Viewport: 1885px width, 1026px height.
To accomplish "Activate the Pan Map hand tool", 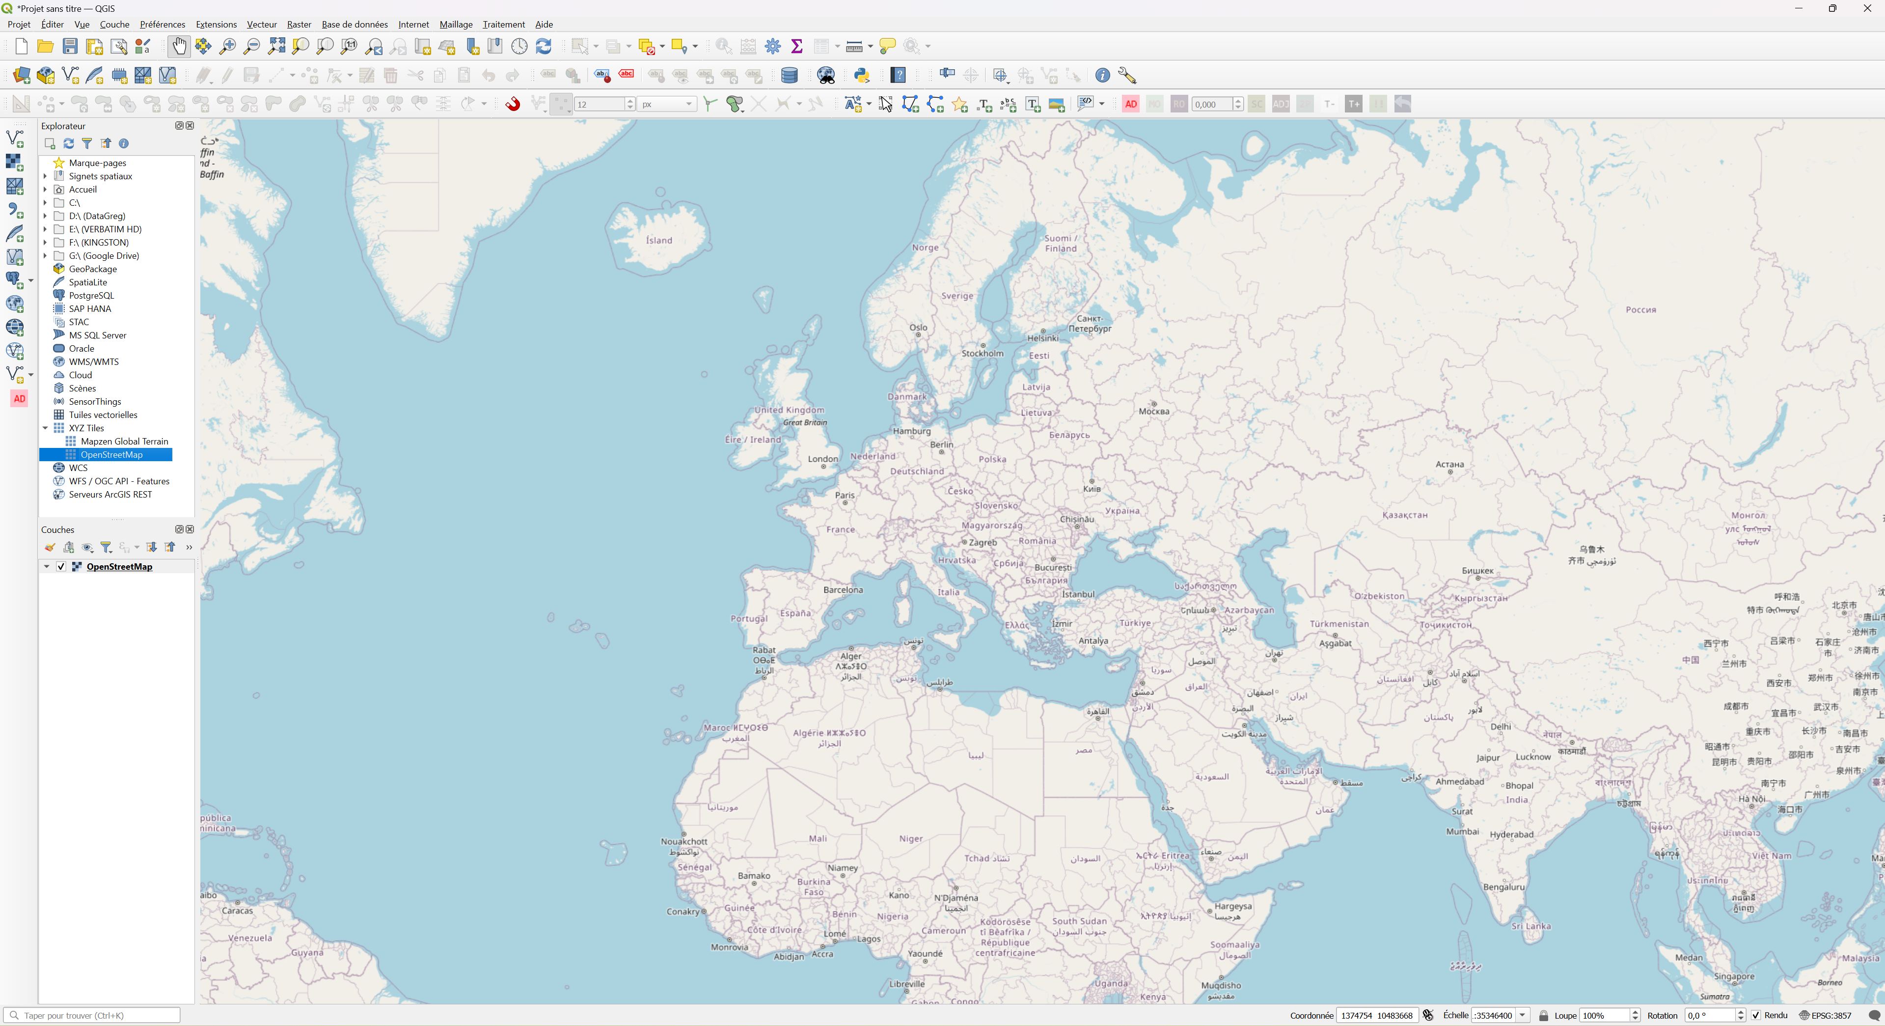I will point(179,46).
